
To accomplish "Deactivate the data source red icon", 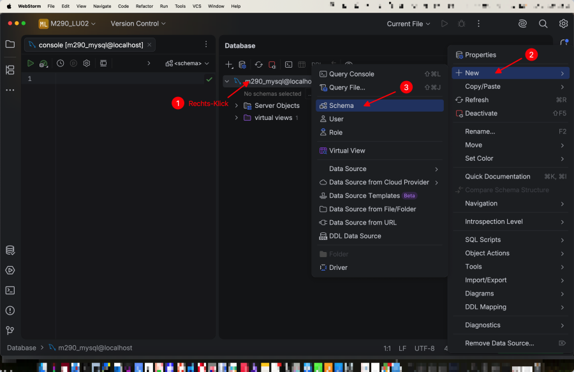I will coord(272,65).
